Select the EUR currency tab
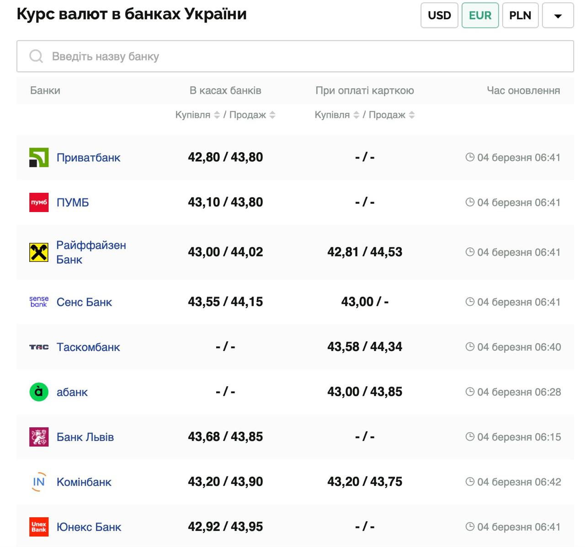The height and width of the screenshot is (547, 585). [x=480, y=16]
